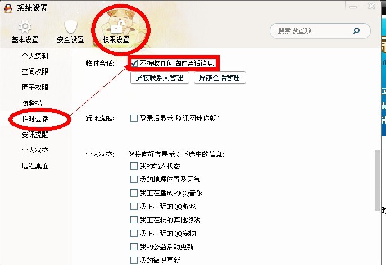Screen dimensions: 386x265
Task: Click 屏蔽联系人管理 button
Action: (160, 77)
